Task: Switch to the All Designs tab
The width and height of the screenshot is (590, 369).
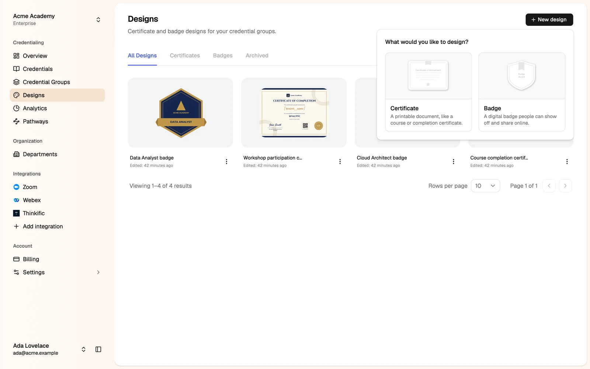Action: coord(142,56)
